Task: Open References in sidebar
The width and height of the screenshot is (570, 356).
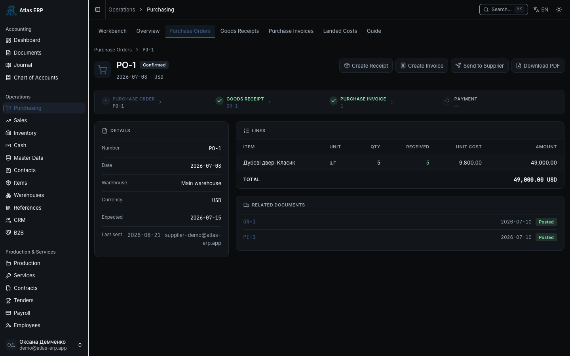Action: [44, 208]
